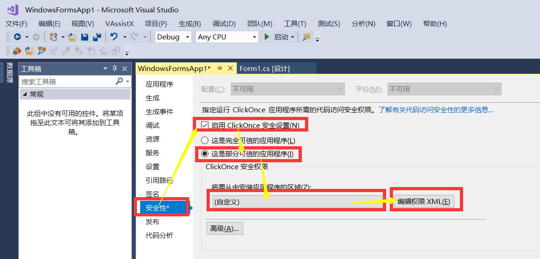The image size is (540, 259).
Task: Select the 签名 properties page
Action: tap(153, 194)
